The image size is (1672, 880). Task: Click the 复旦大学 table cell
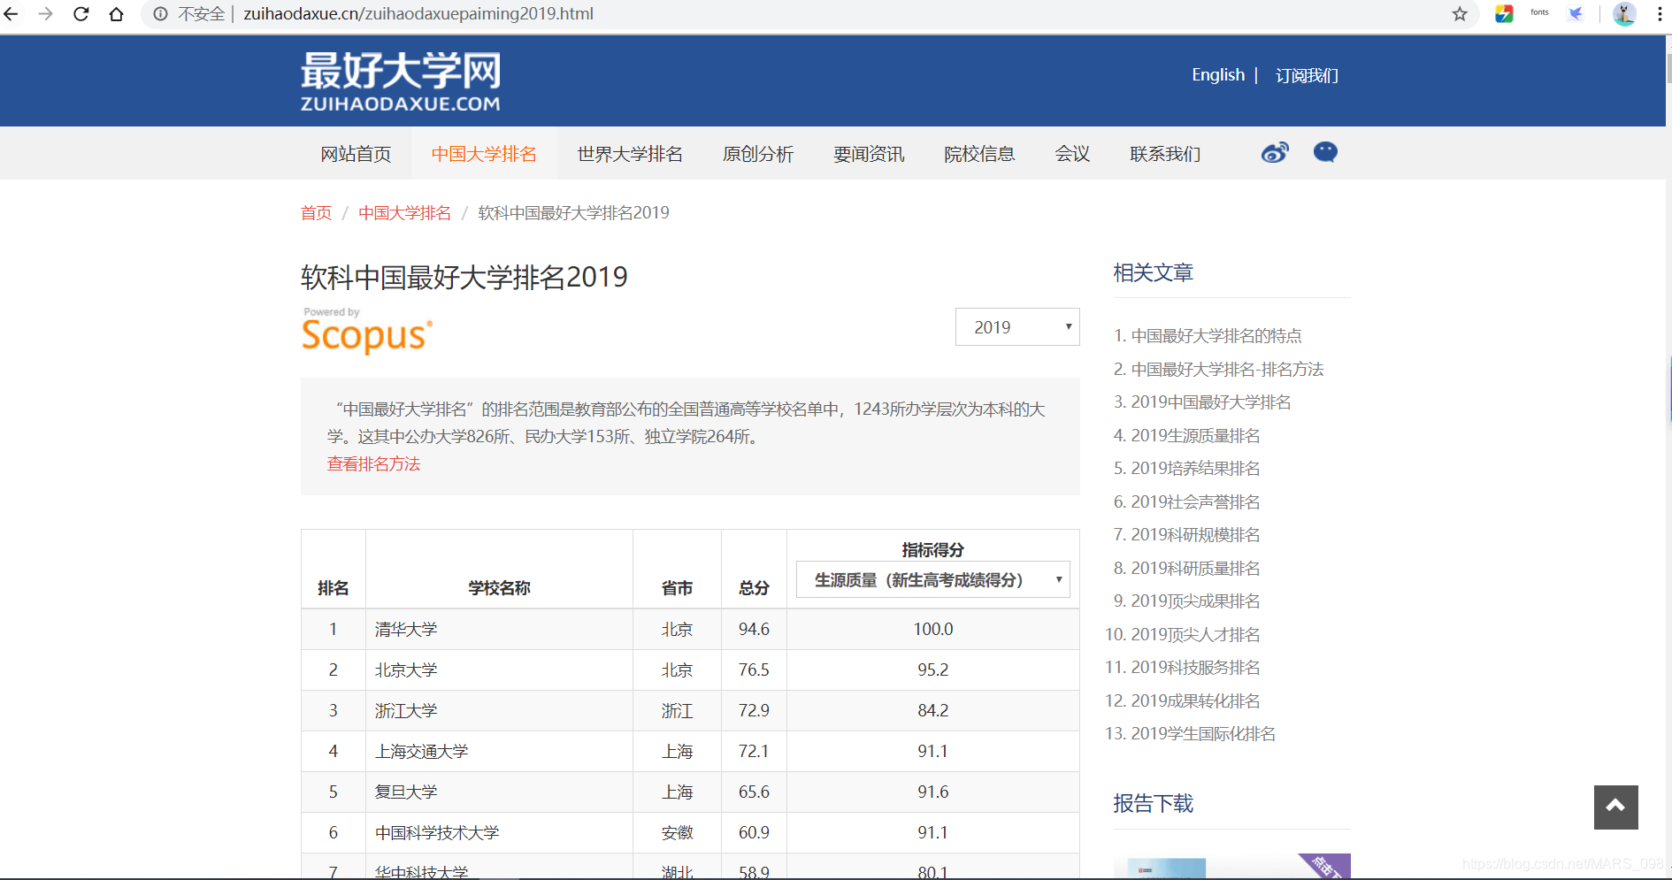(499, 792)
